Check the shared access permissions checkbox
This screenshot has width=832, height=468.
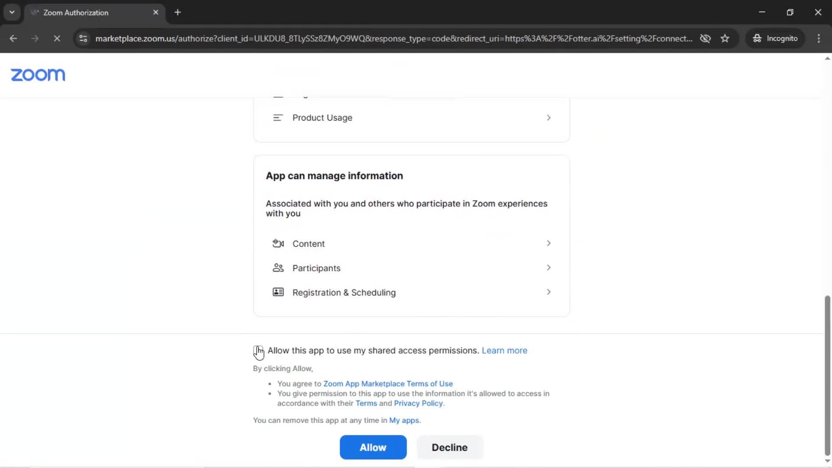pyautogui.click(x=258, y=351)
